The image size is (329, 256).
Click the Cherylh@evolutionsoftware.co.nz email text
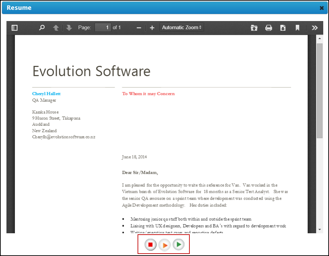pyautogui.click(x=64, y=137)
